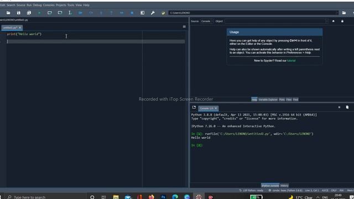Screen dimensions: 354x199
Task: Open the Debug menu
Action: pos(37,5)
